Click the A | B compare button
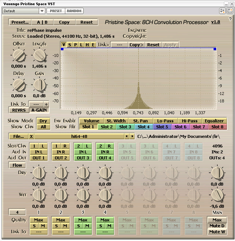Screen dimensions: 235x241 pyautogui.click(x=42, y=22)
